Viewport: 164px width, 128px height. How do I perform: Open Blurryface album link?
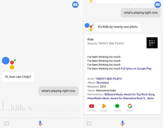click(x=103, y=83)
